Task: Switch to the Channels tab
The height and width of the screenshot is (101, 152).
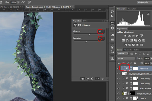Action: (x=128, y=50)
